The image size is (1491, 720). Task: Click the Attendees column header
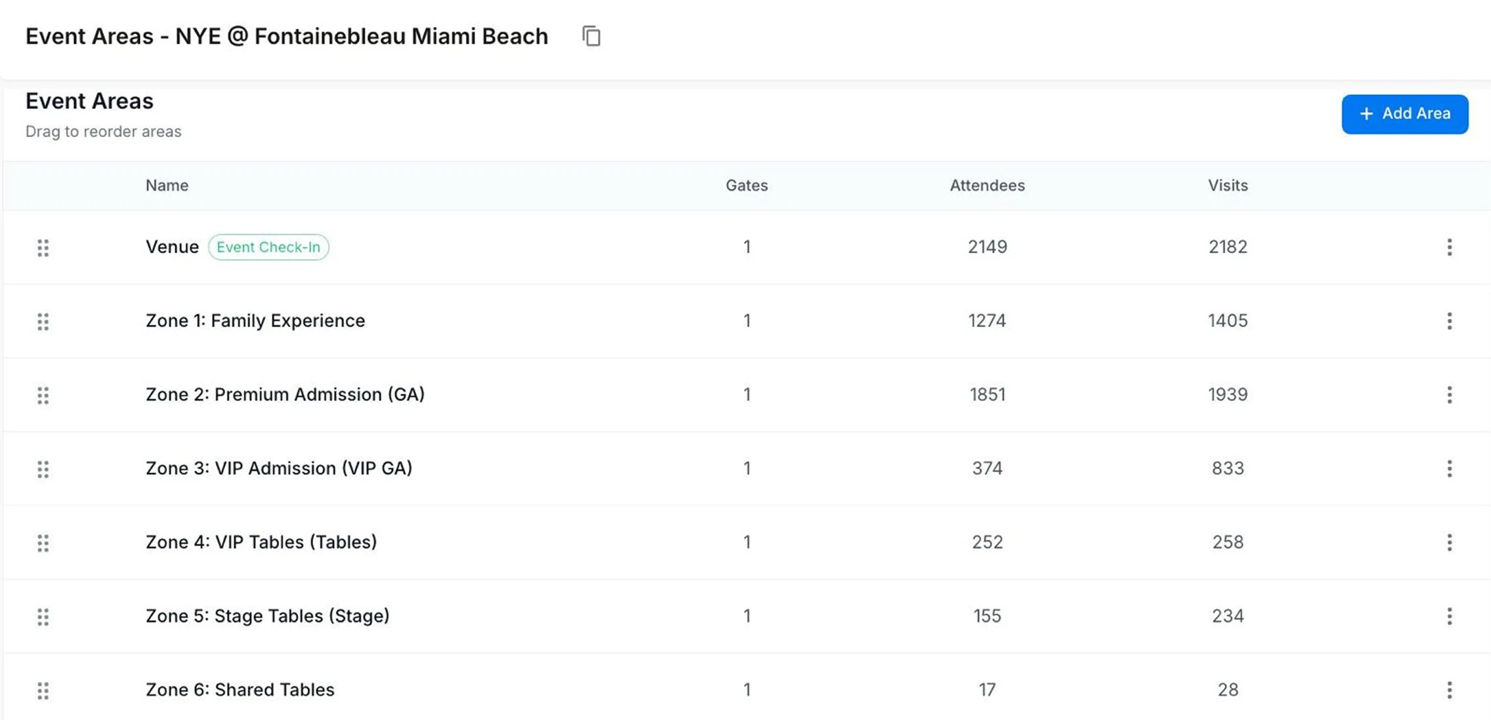(x=987, y=186)
